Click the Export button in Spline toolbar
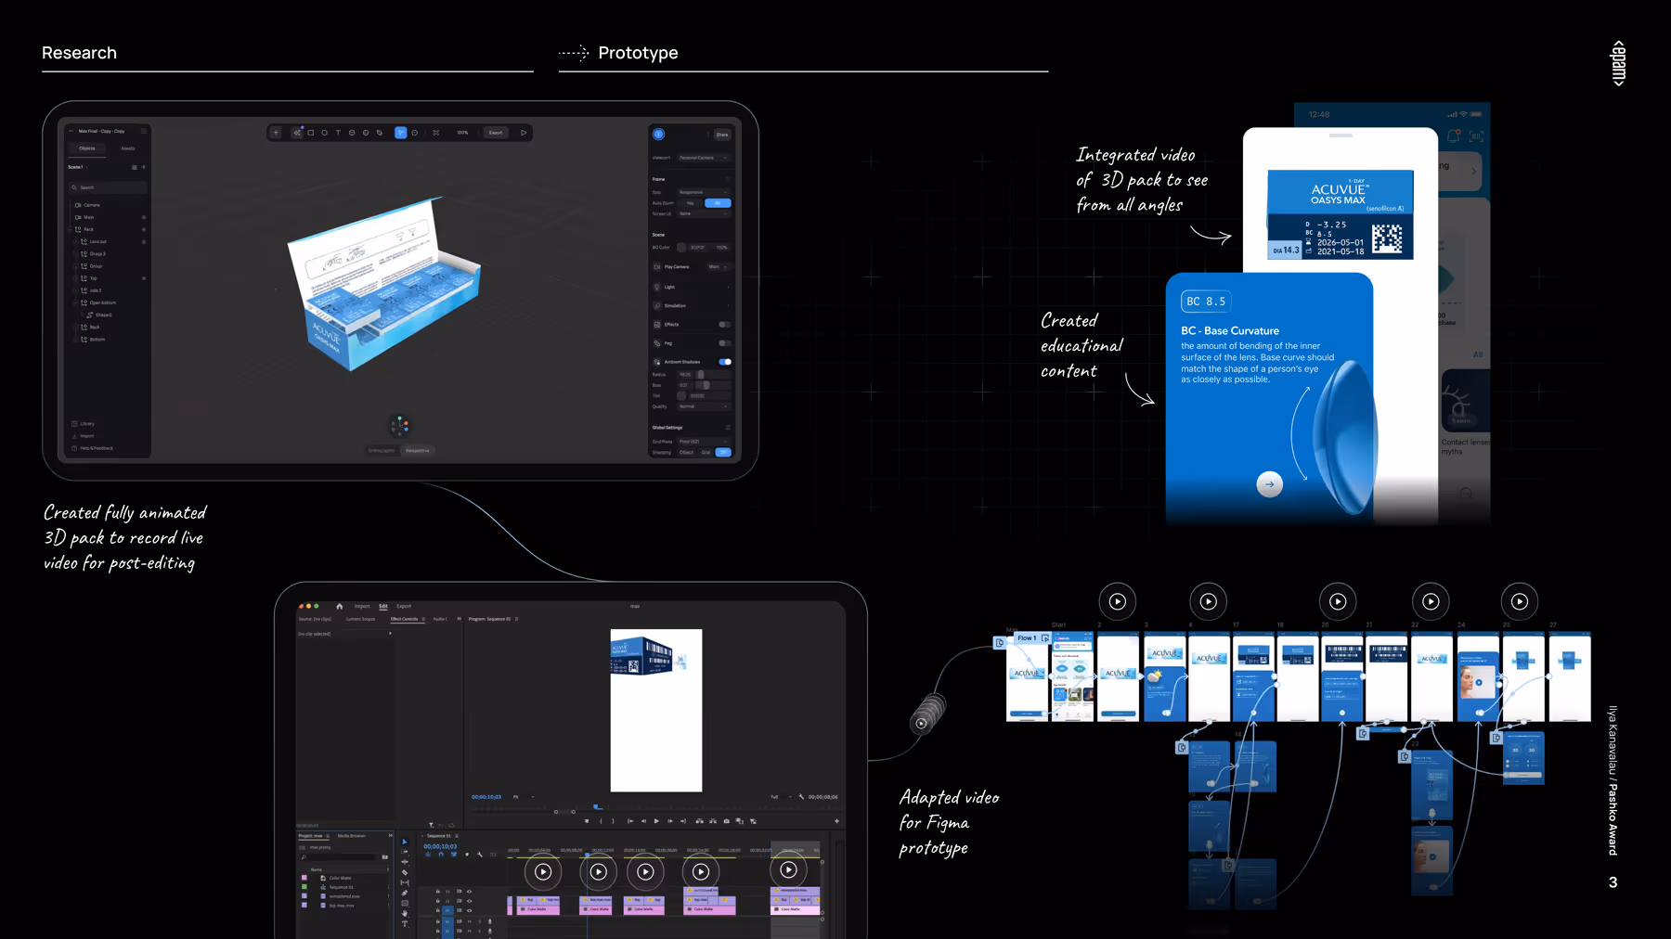The width and height of the screenshot is (1671, 939). [496, 133]
